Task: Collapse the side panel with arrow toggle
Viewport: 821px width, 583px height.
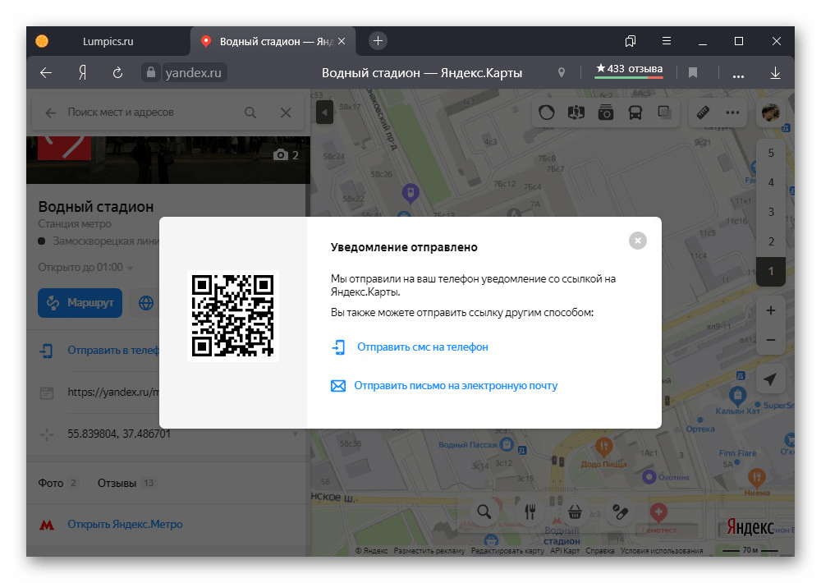Action: click(324, 112)
